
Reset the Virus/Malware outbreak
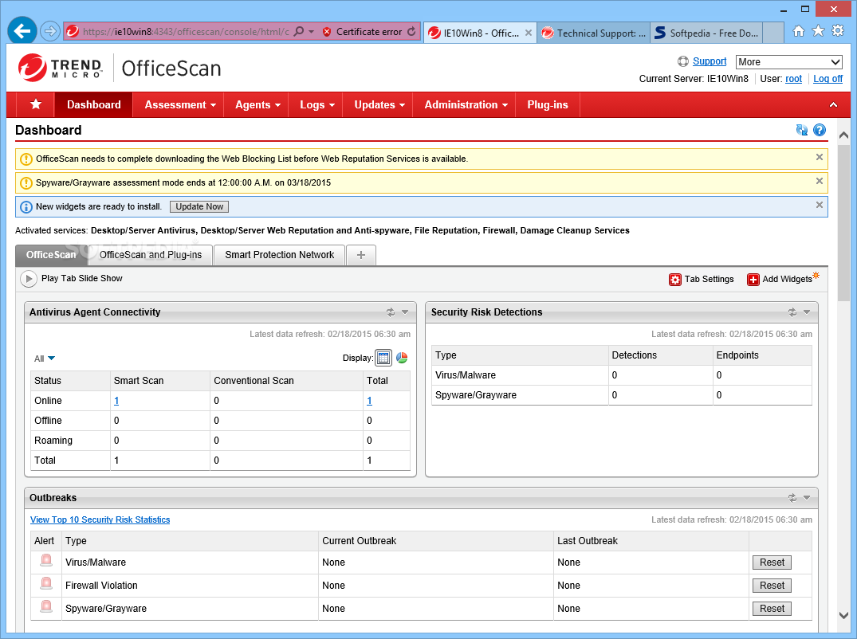772,562
